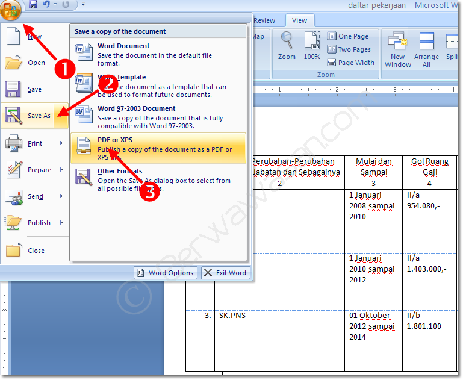Image resolution: width=463 pixels, height=380 pixels.
Task: Open the Customize Quick Access Toolbar dropdown
Action: [x=83, y=4]
